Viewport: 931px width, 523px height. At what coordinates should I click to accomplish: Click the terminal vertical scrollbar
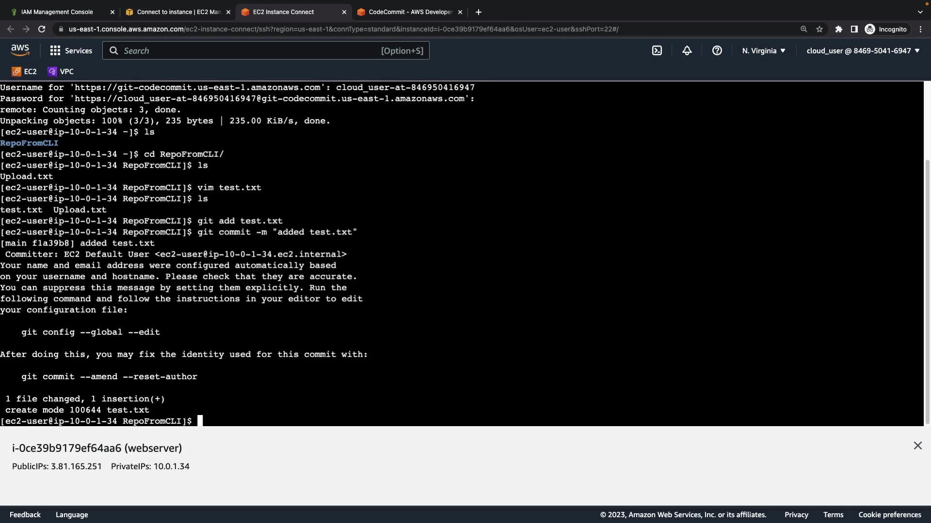pyautogui.click(x=928, y=291)
